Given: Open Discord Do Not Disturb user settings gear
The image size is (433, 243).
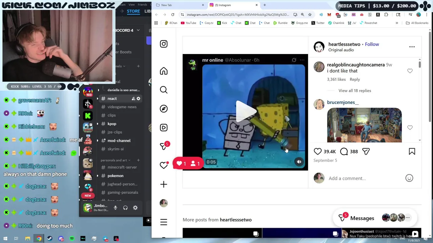Looking at the screenshot, I should [x=135, y=208].
